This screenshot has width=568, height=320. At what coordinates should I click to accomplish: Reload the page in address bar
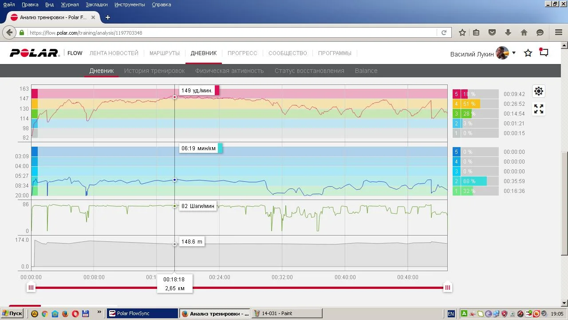click(x=443, y=32)
